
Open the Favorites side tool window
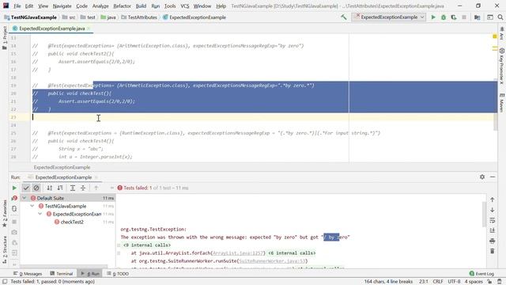coord(5,213)
